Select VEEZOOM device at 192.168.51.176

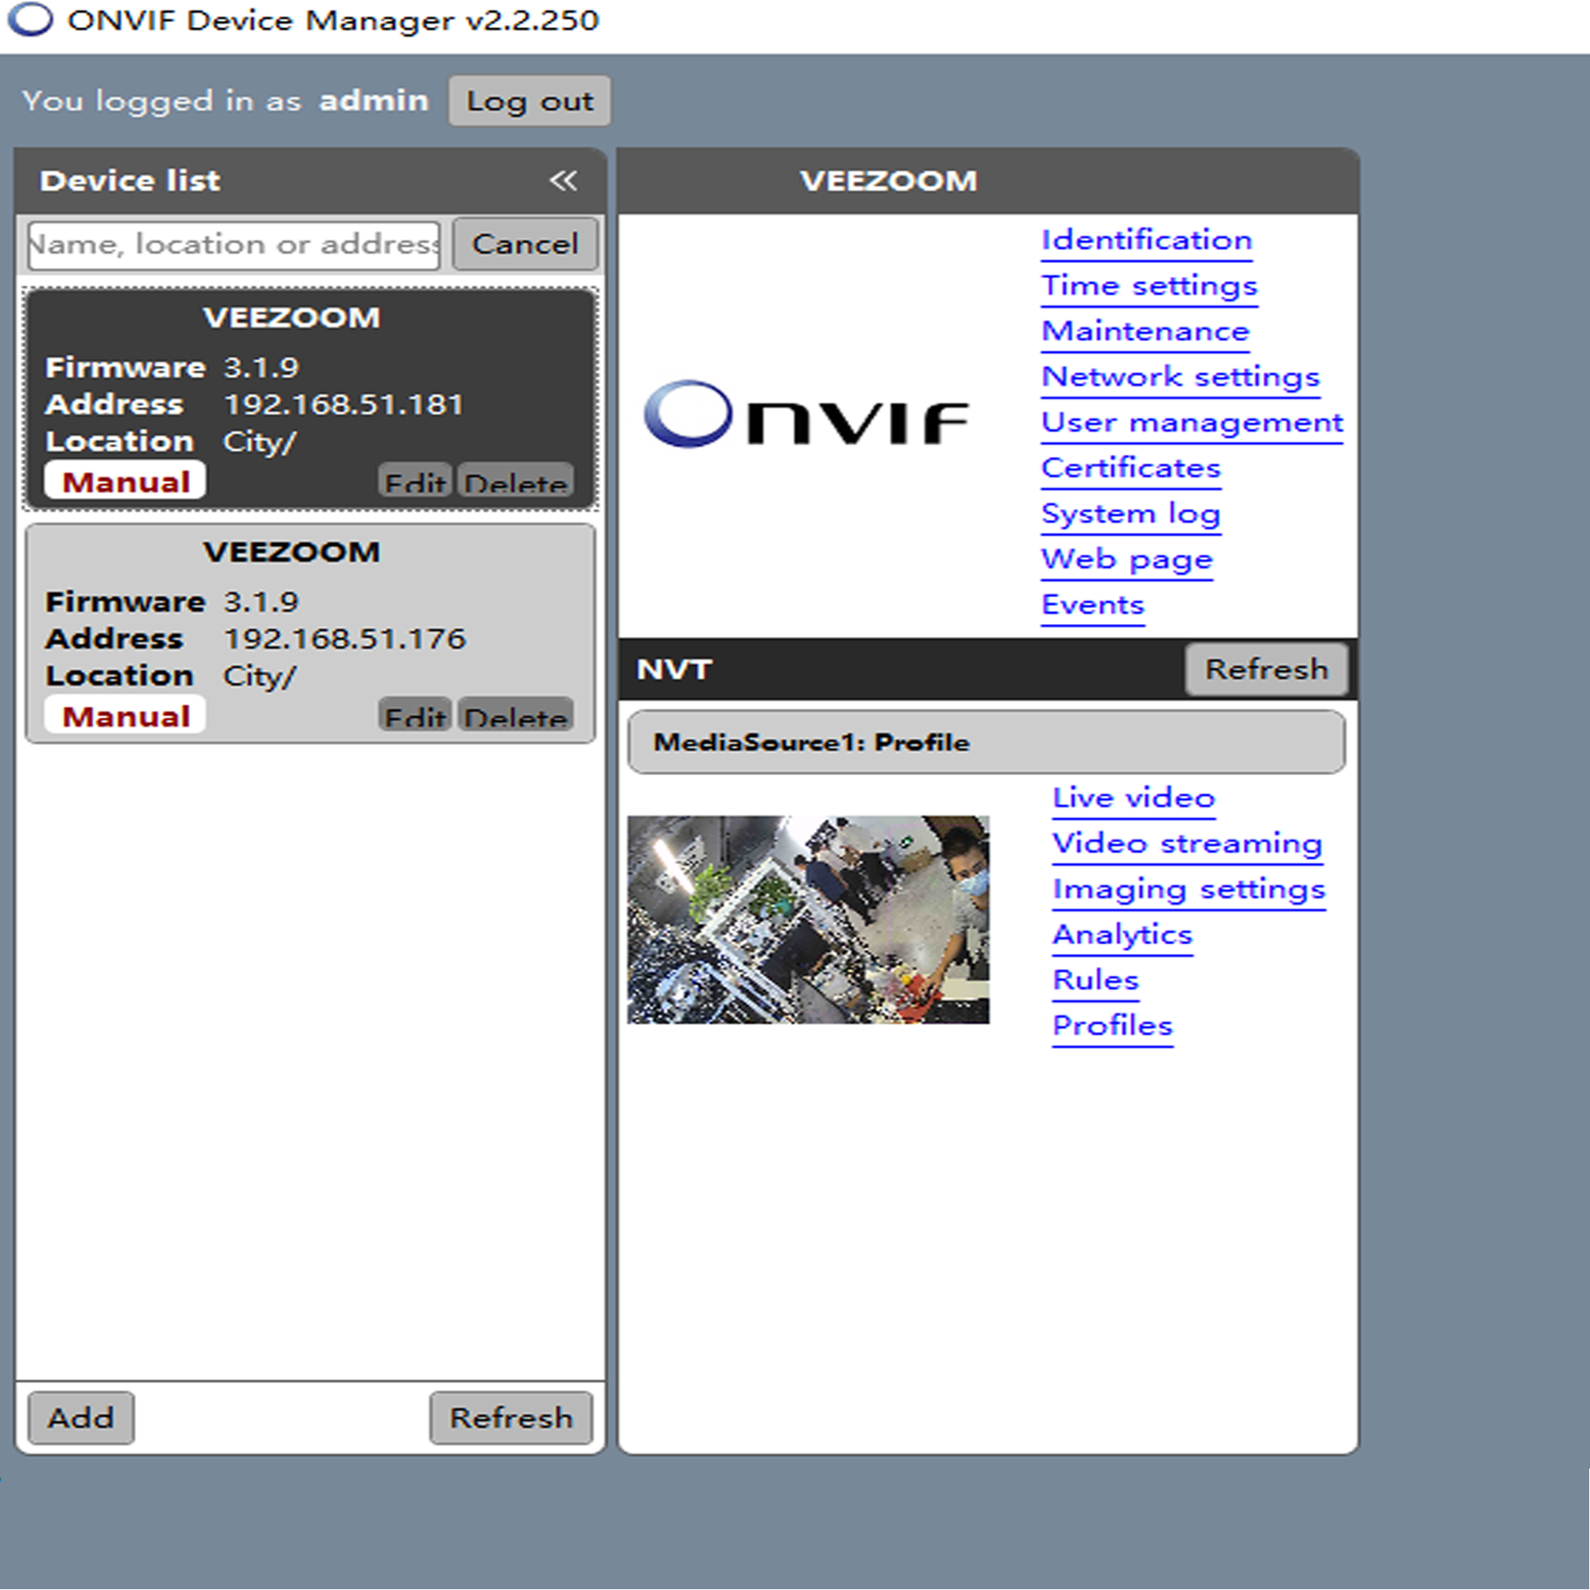[310, 633]
